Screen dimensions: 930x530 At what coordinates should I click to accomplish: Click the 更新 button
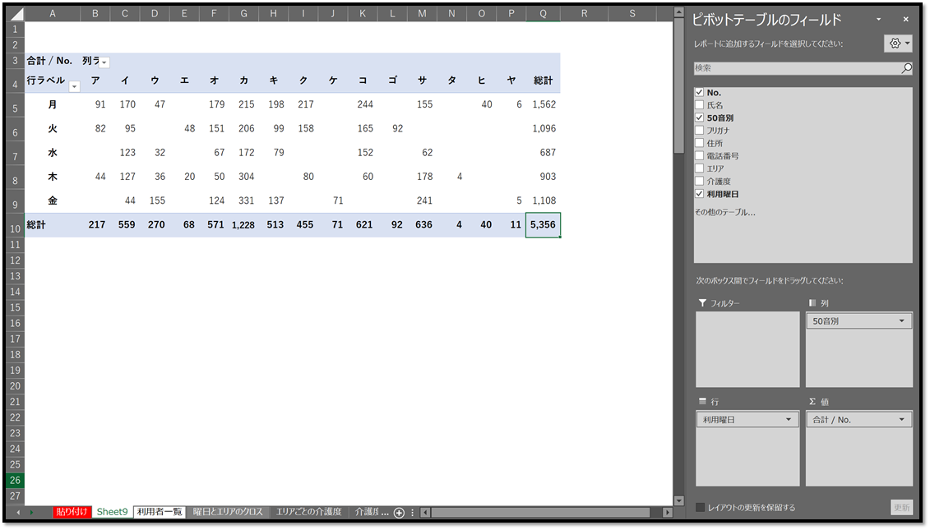901,508
